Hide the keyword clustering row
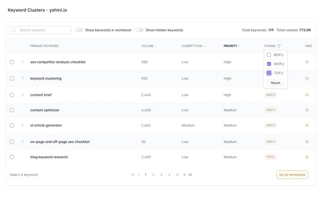Image resolution: width=328 pixels, height=197 pixels. (x=307, y=78)
